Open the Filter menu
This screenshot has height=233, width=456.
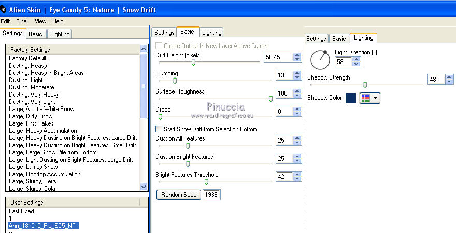coord(22,21)
